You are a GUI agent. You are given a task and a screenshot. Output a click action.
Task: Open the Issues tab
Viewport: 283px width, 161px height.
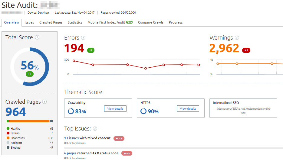click(29, 22)
